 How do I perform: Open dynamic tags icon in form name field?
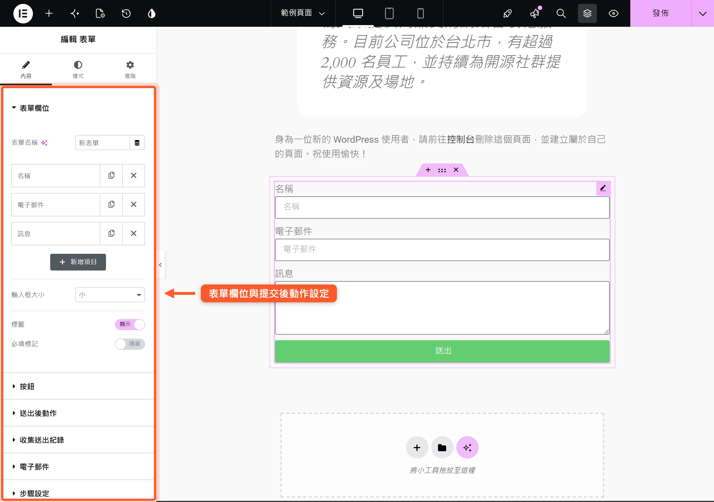137,143
